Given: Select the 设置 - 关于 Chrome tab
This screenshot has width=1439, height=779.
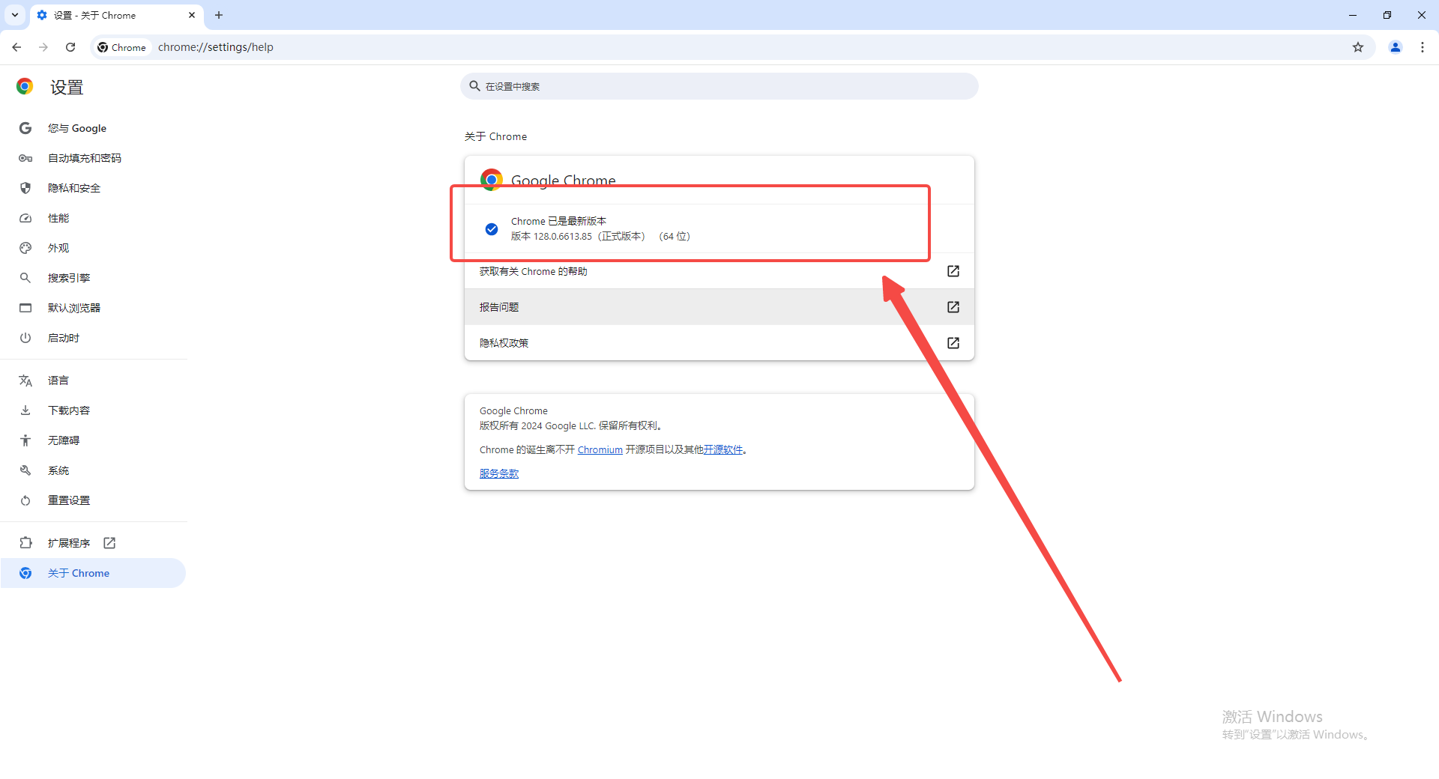Looking at the screenshot, I should (116, 15).
